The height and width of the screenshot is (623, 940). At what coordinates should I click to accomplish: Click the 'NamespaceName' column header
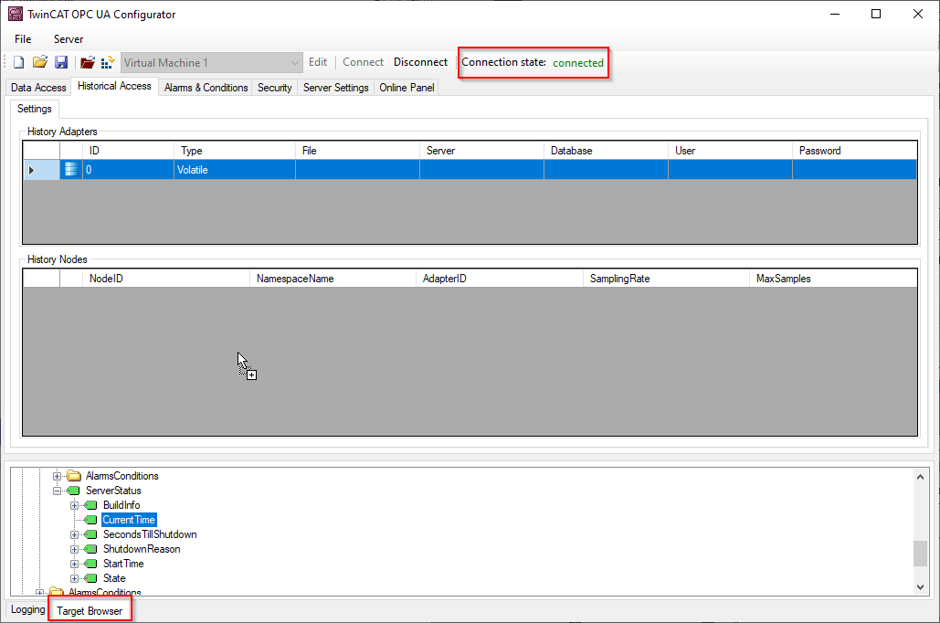333,279
